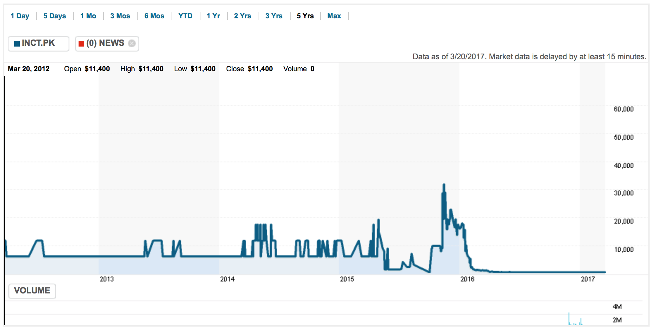Click the data delay notice text
This screenshot has width=651, height=328.
click(529, 57)
